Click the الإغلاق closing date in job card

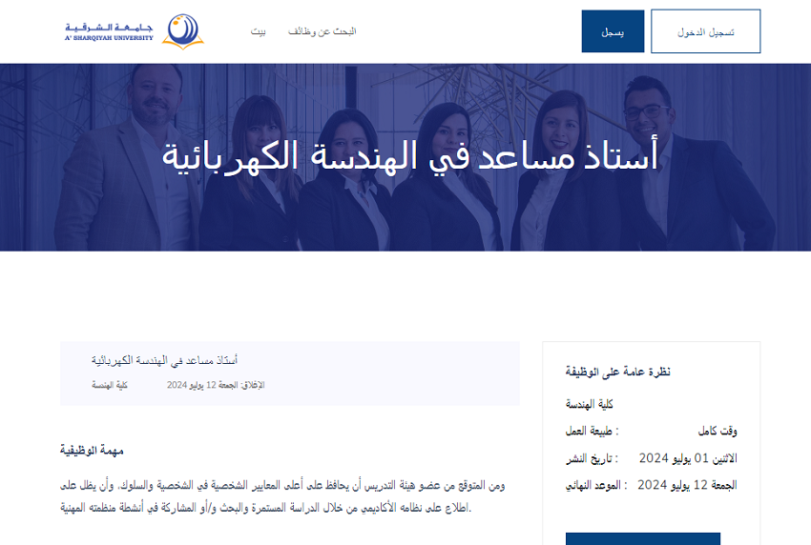pyautogui.click(x=215, y=385)
